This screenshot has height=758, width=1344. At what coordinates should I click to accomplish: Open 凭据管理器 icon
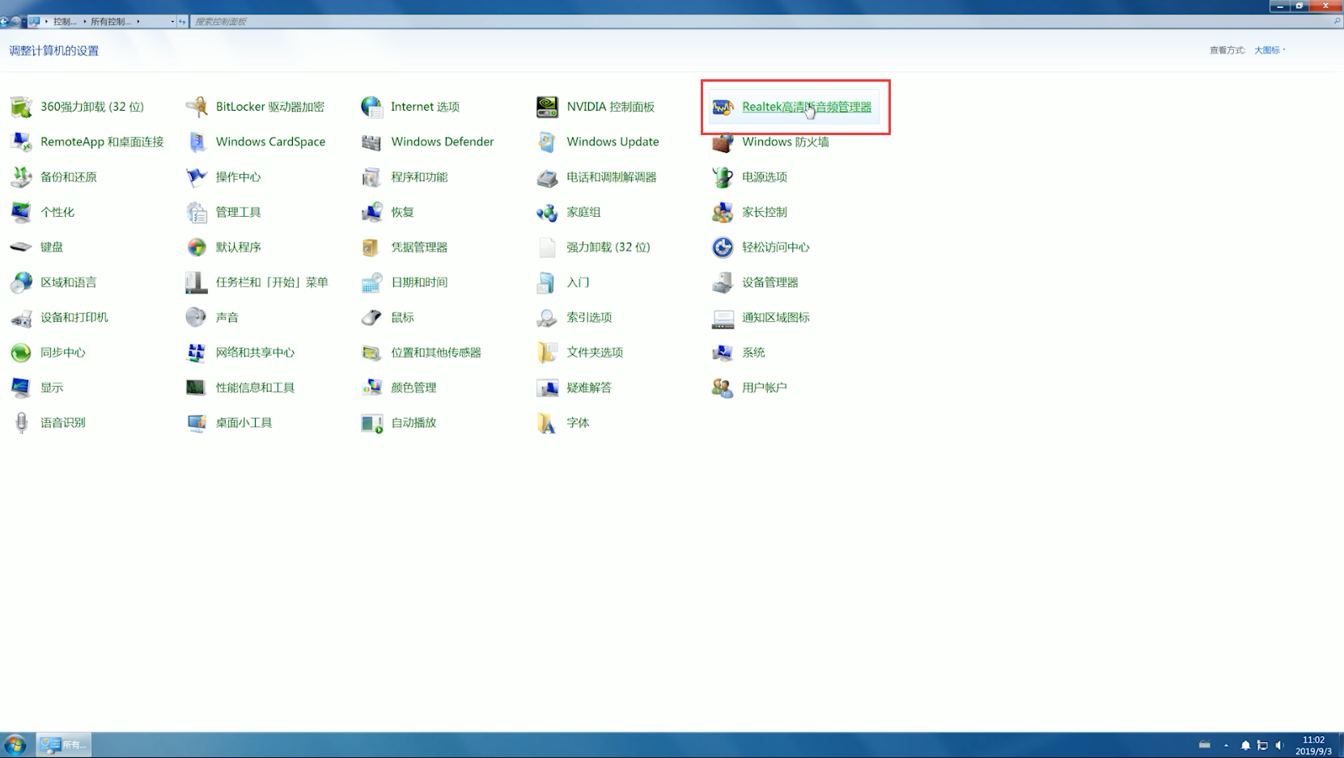click(x=371, y=247)
